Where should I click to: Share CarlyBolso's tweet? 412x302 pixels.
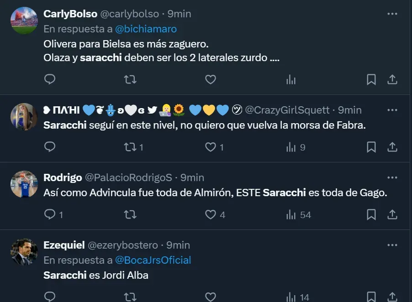click(392, 80)
